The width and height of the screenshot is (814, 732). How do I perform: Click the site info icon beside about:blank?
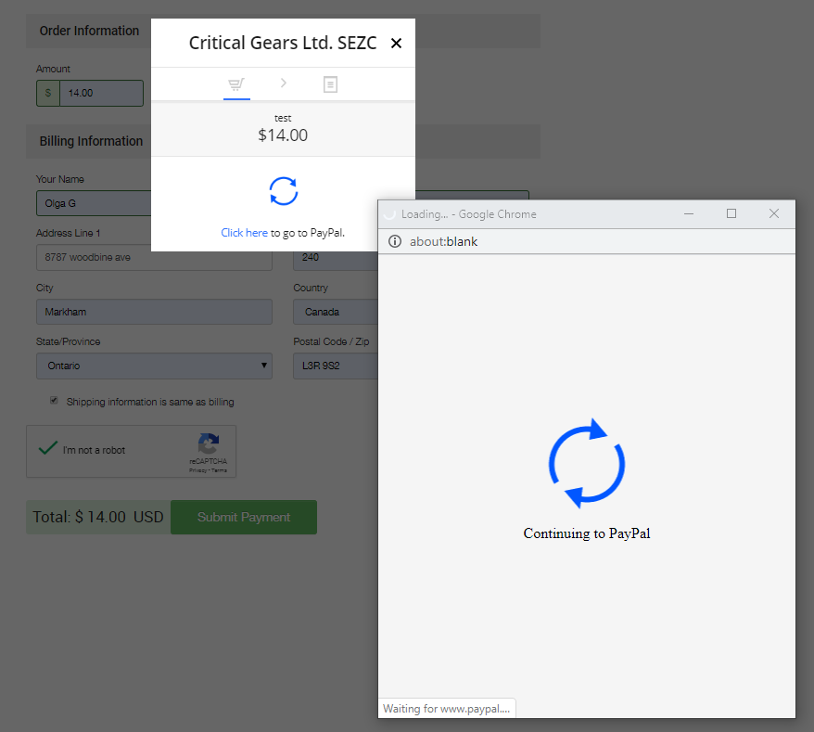coord(395,241)
